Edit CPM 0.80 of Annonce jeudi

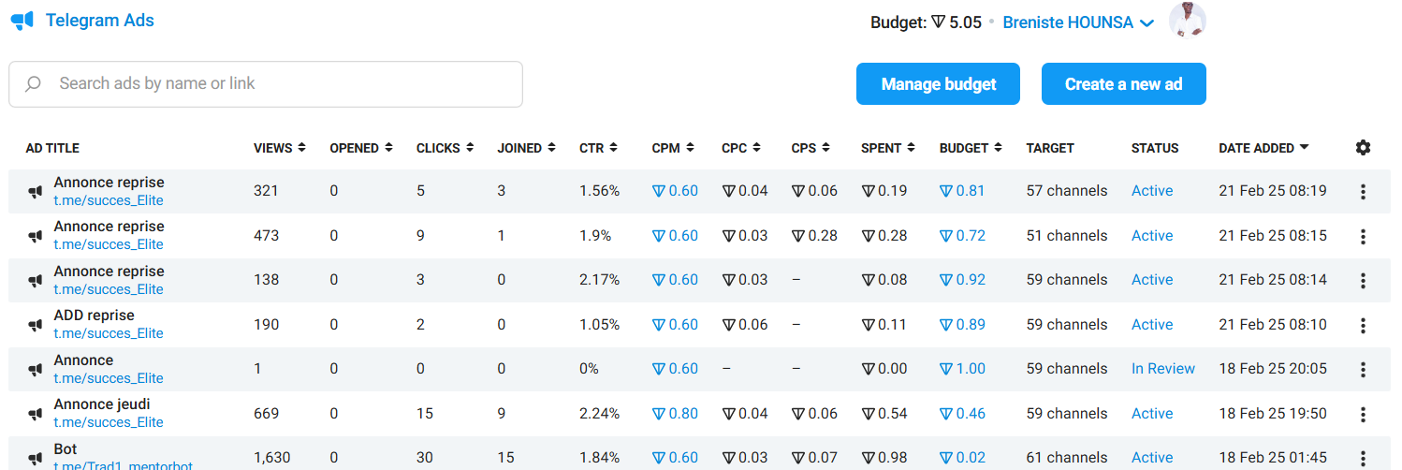tap(675, 414)
